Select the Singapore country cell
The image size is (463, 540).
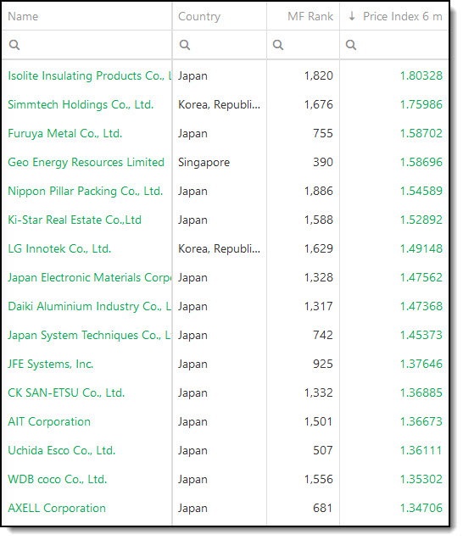click(x=204, y=162)
